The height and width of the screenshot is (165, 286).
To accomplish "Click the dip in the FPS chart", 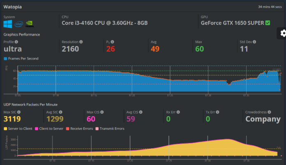I will click(x=228, y=82).
